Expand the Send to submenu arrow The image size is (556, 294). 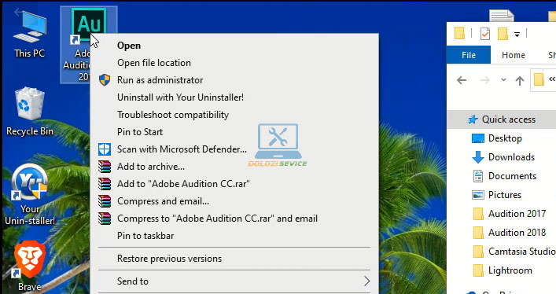click(x=366, y=281)
